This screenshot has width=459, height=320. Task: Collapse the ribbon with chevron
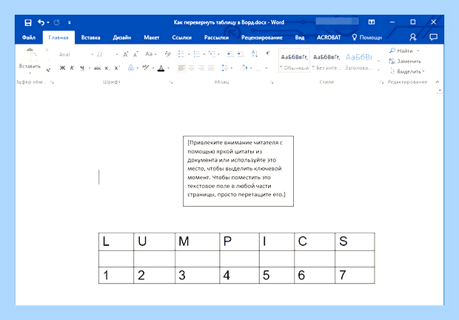[x=437, y=82]
